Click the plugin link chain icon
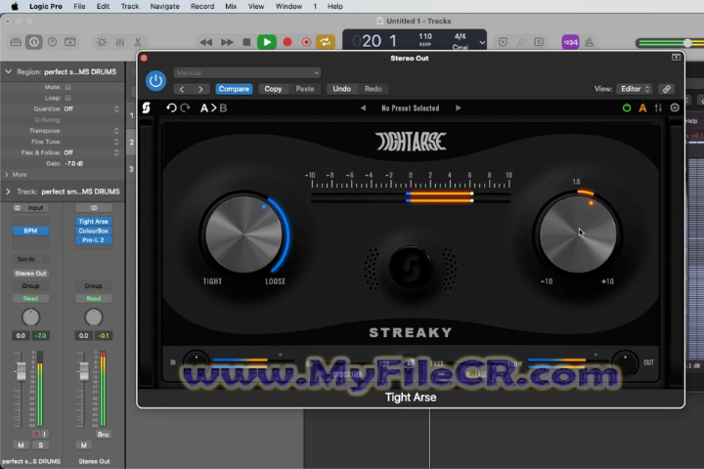This screenshot has height=469, width=704. click(667, 89)
